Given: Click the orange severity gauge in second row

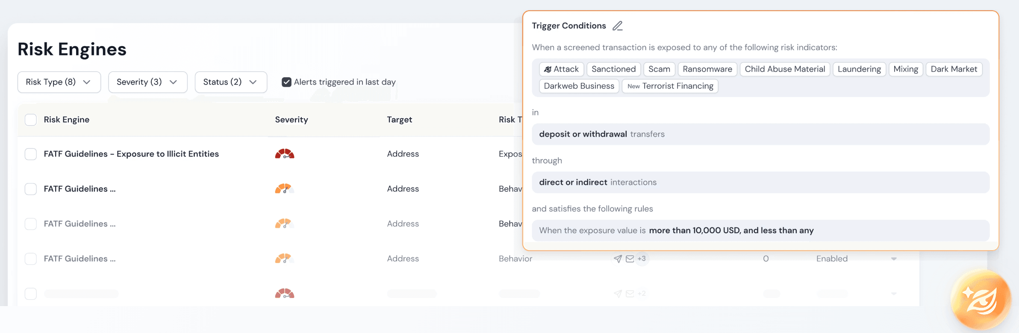Looking at the screenshot, I should pos(284,188).
